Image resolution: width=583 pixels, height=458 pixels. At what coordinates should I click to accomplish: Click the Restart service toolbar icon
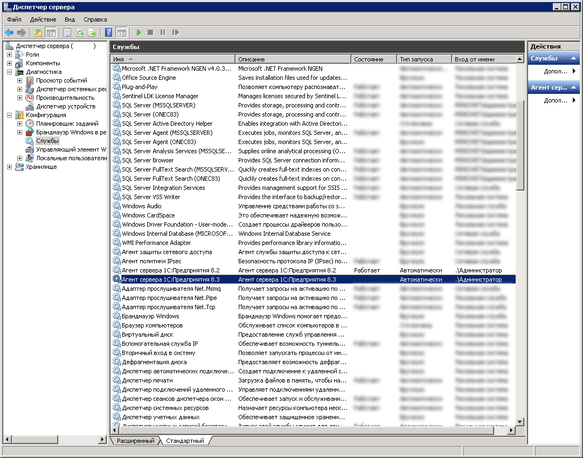pyautogui.click(x=176, y=33)
